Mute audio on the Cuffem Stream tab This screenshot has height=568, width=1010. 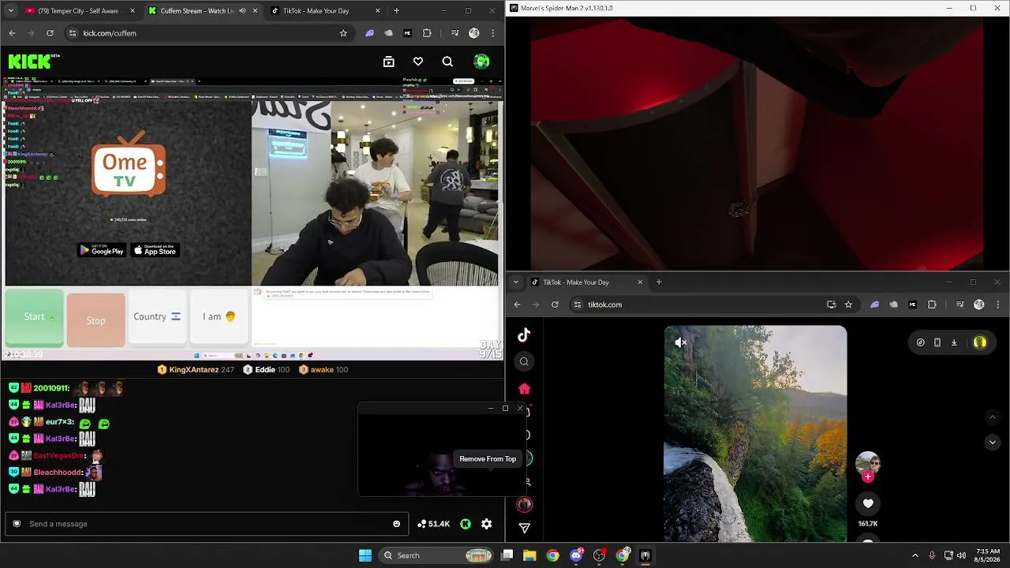pos(242,11)
